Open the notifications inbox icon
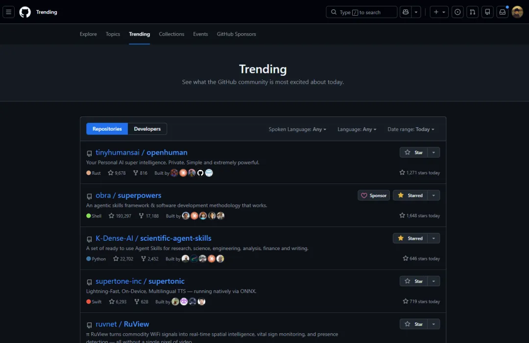The height and width of the screenshot is (343, 529). pos(503,12)
